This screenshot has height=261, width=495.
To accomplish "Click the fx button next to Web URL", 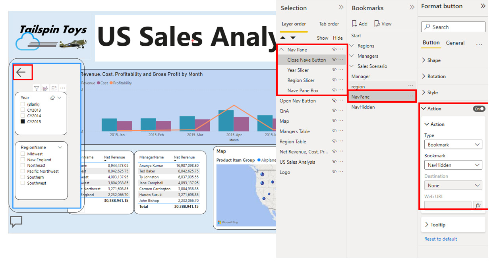I will click(x=478, y=205).
